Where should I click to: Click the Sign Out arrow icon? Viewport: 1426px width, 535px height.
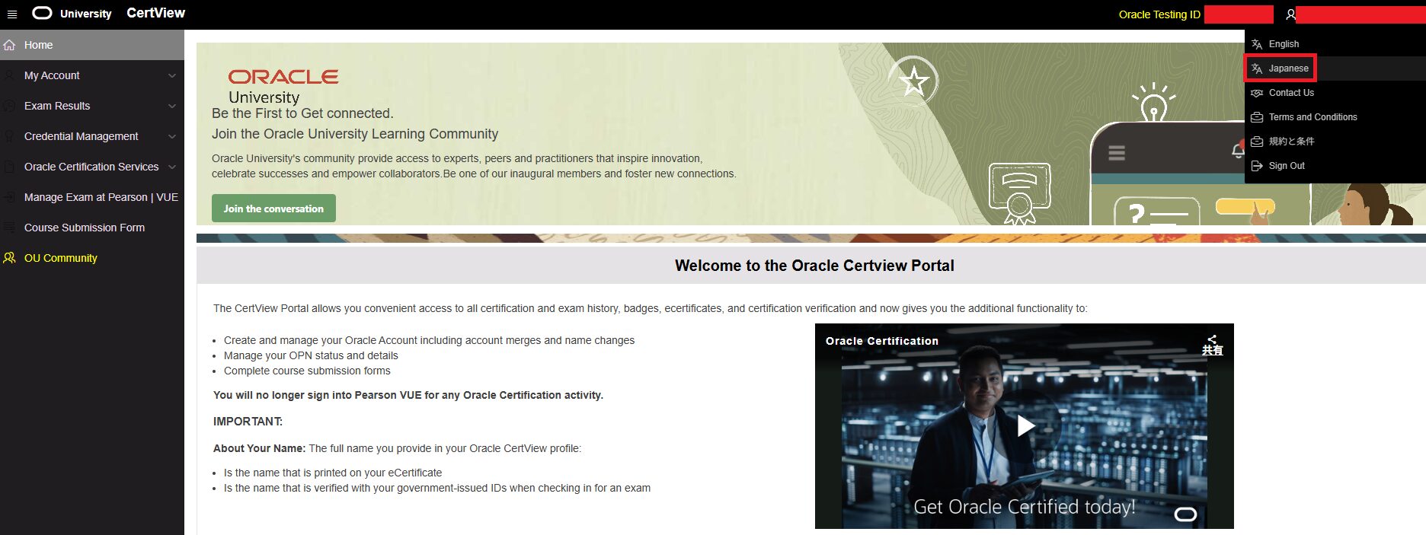click(x=1257, y=166)
